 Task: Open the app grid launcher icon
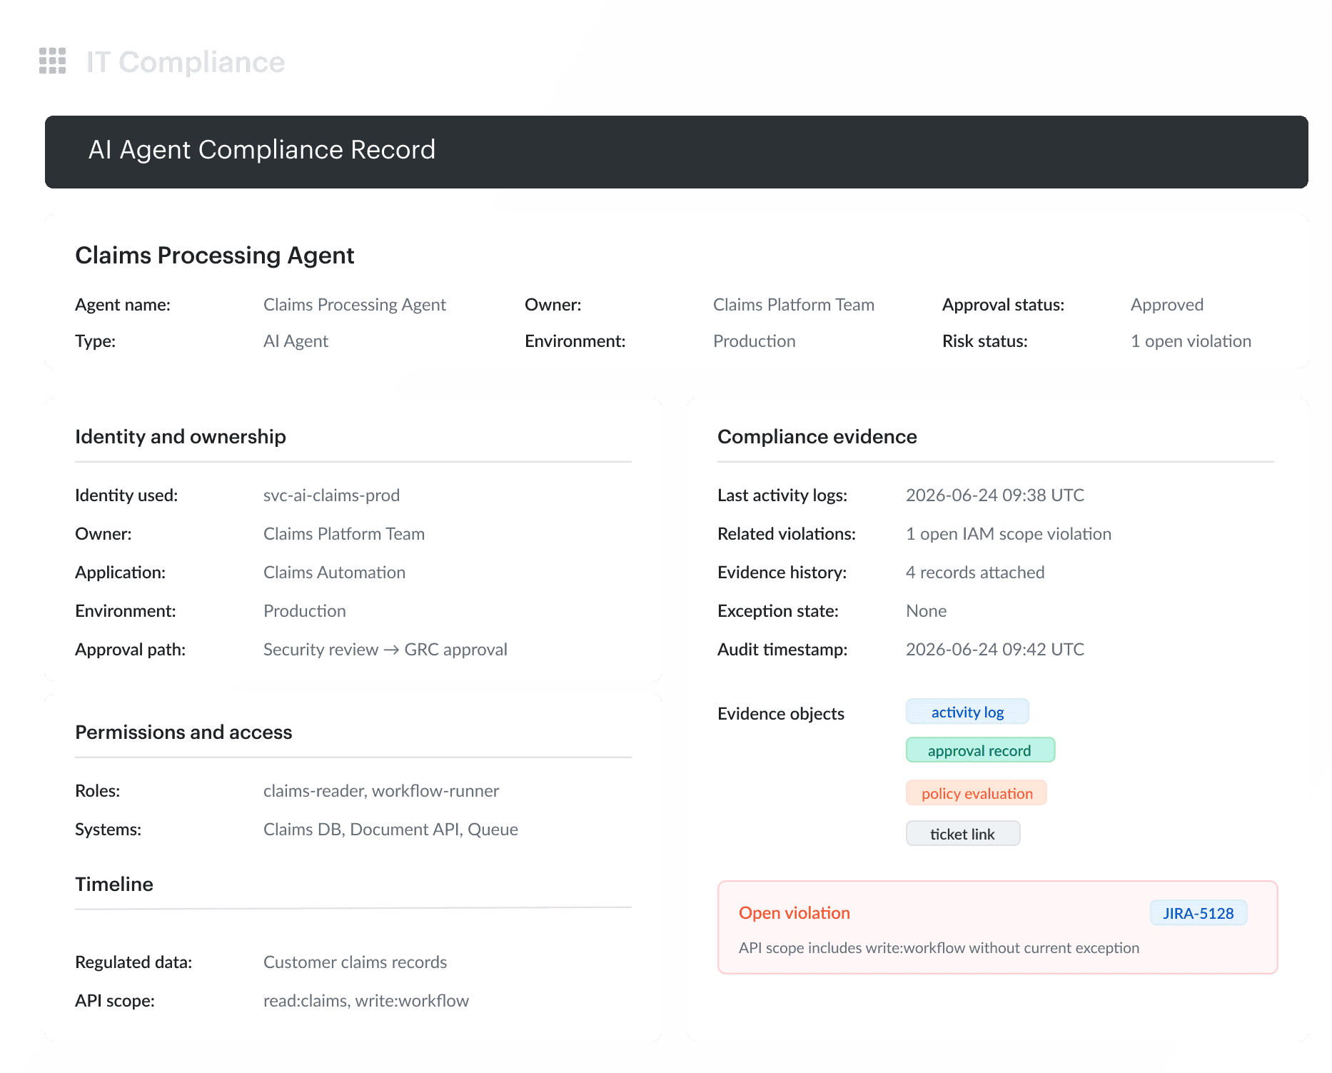pyautogui.click(x=52, y=61)
